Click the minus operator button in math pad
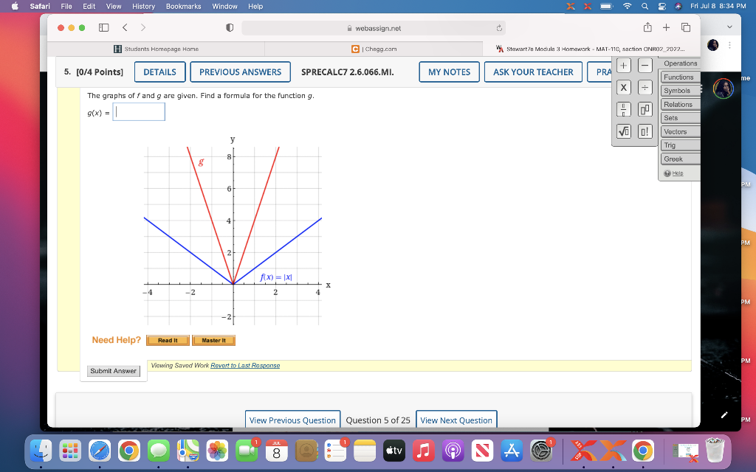This screenshot has height=472, width=756. coord(645,66)
